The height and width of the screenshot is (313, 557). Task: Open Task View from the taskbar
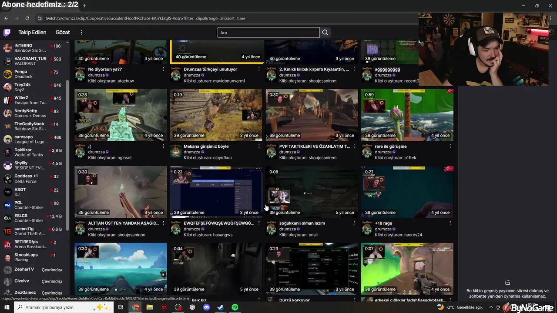tap(121, 307)
